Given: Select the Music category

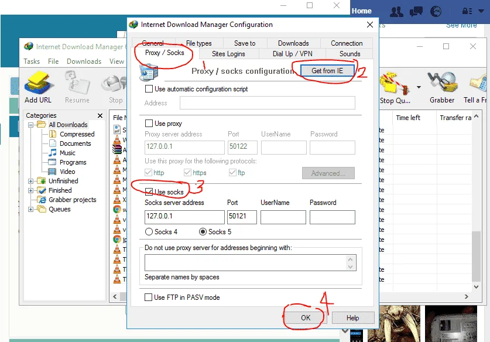Looking at the screenshot, I should coord(67,153).
